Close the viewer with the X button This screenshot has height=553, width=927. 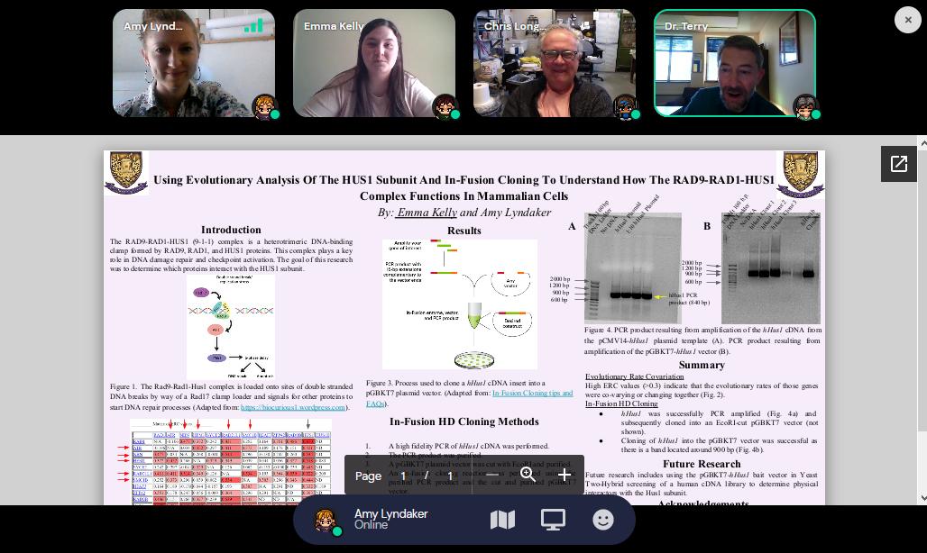pos(908,20)
